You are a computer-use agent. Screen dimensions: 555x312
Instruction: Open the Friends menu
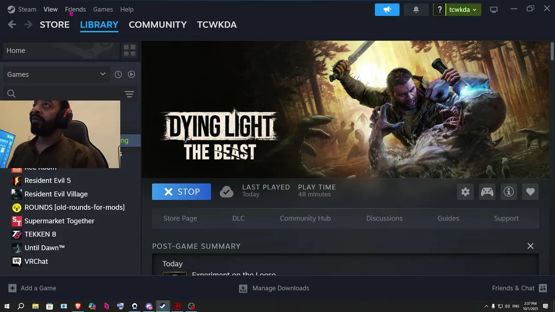(75, 9)
